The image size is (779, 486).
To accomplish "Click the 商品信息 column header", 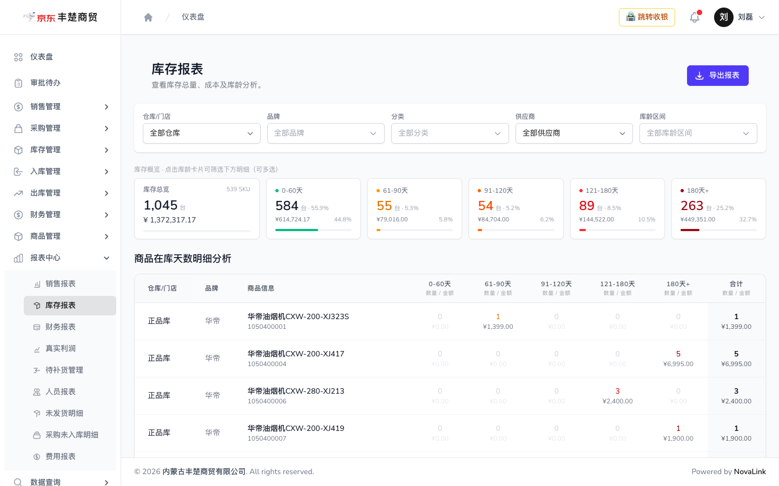I will (261, 288).
